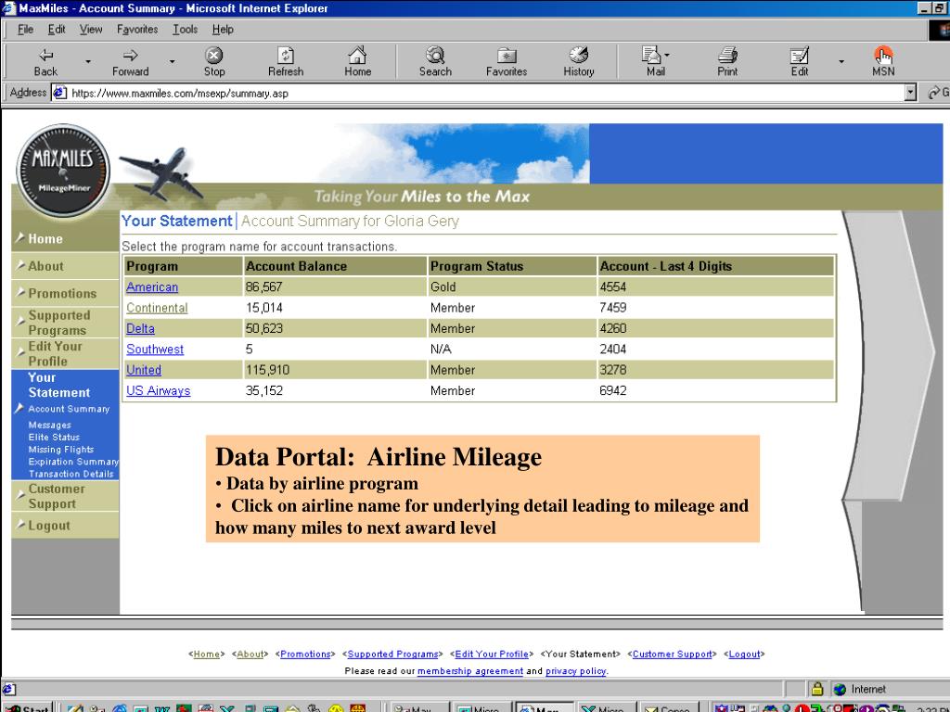Click the 115,910 United balance cell
This screenshot has height=712, width=950.
tap(335, 370)
